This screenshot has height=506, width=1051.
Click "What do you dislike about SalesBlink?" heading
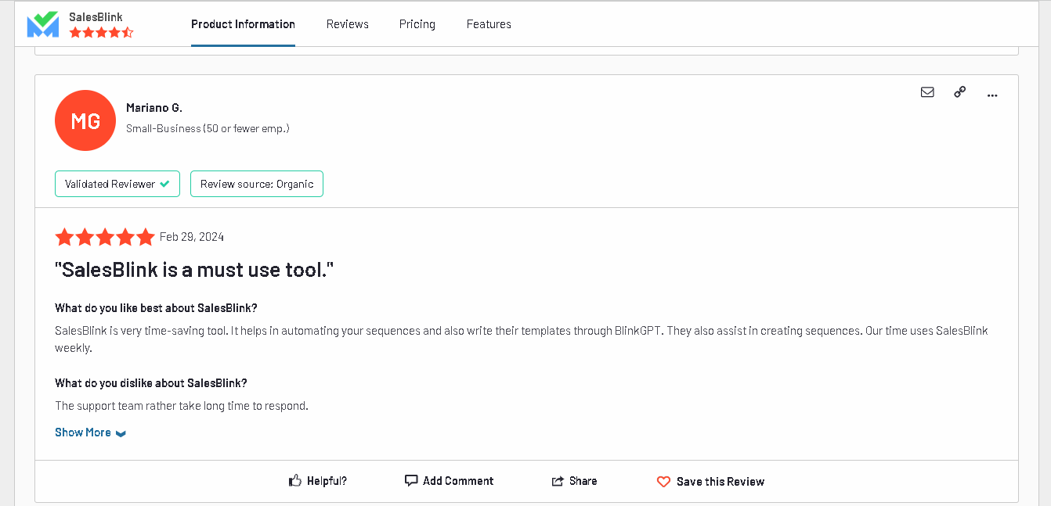click(x=151, y=383)
